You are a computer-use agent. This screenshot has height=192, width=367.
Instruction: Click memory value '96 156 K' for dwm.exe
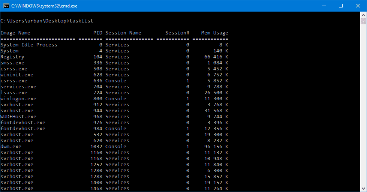click(216, 147)
